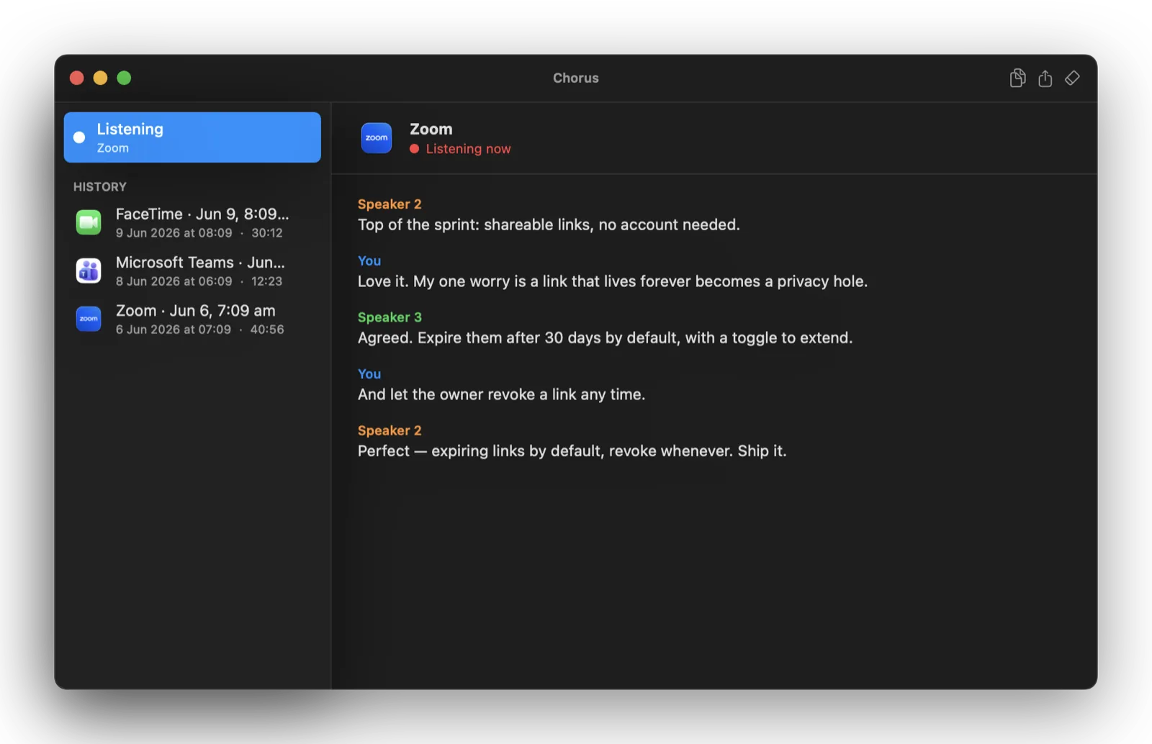Click the HISTORY section header
The image size is (1152, 744).
click(100, 186)
